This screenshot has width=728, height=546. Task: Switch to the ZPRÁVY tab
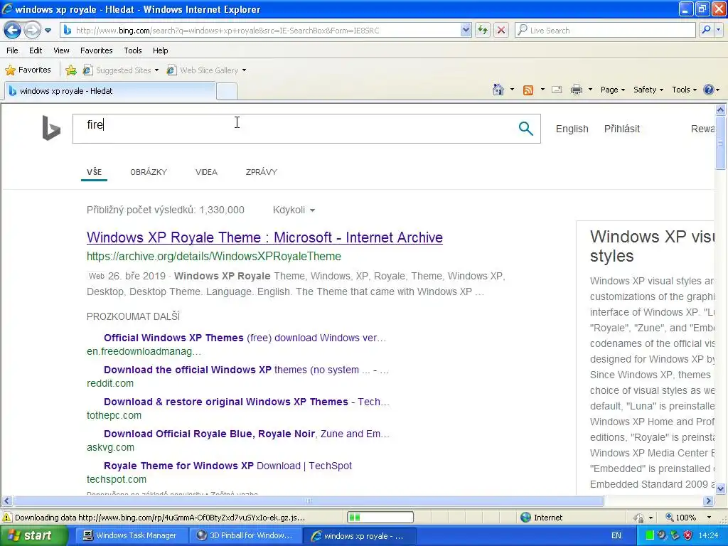tap(262, 172)
